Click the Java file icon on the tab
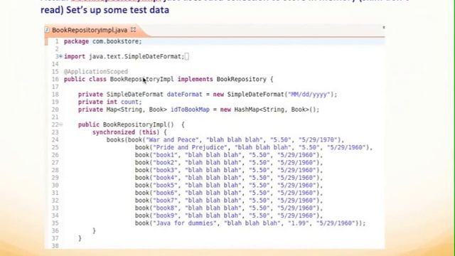455x256 pixels. coord(47,30)
